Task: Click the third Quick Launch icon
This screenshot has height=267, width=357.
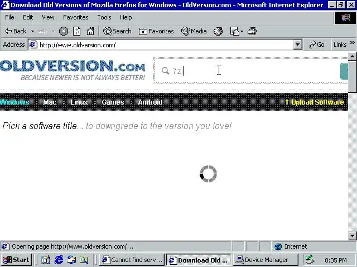Action: (x=71, y=260)
